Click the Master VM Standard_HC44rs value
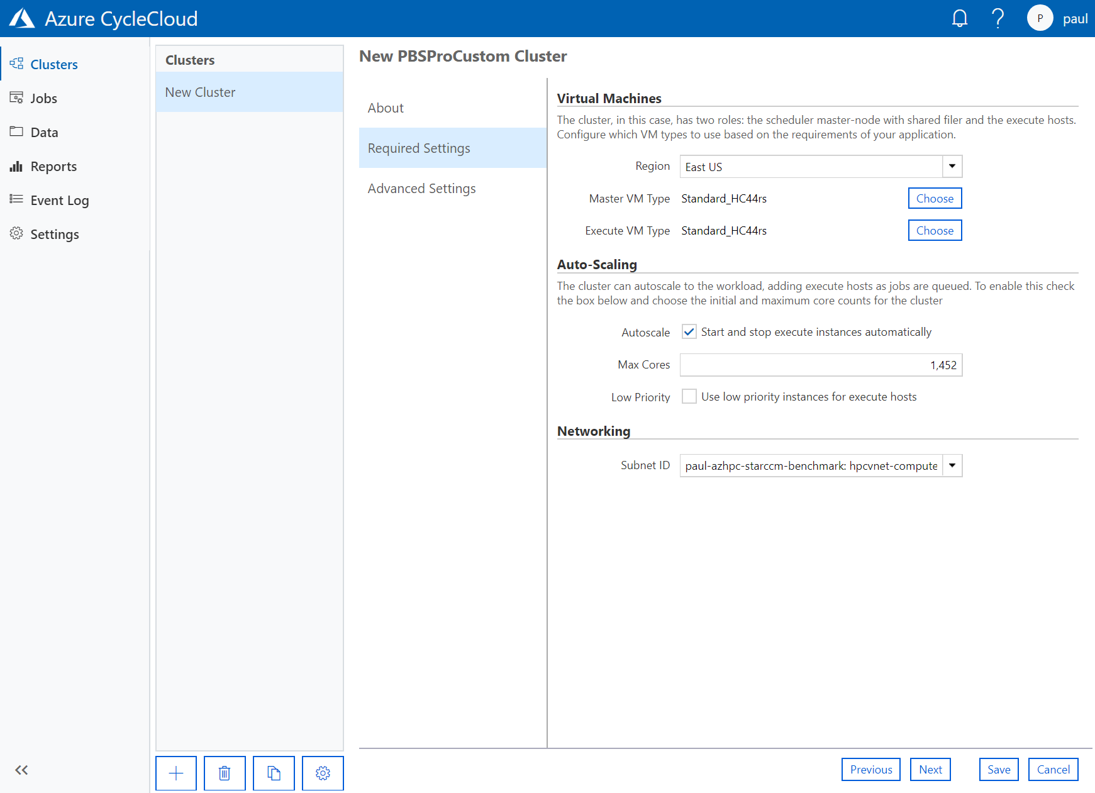Image resolution: width=1095 pixels, height=793 pixels. (724, 199)
